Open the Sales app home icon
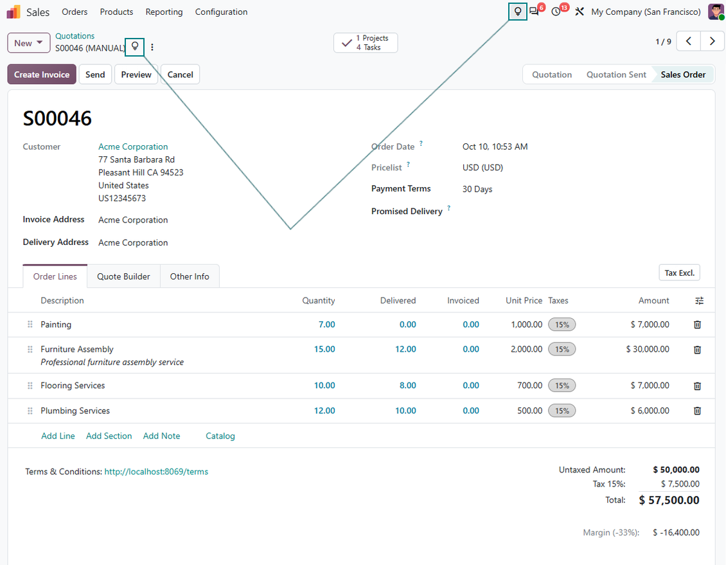The height and width of the screenshot is (565, 726). 13,12
